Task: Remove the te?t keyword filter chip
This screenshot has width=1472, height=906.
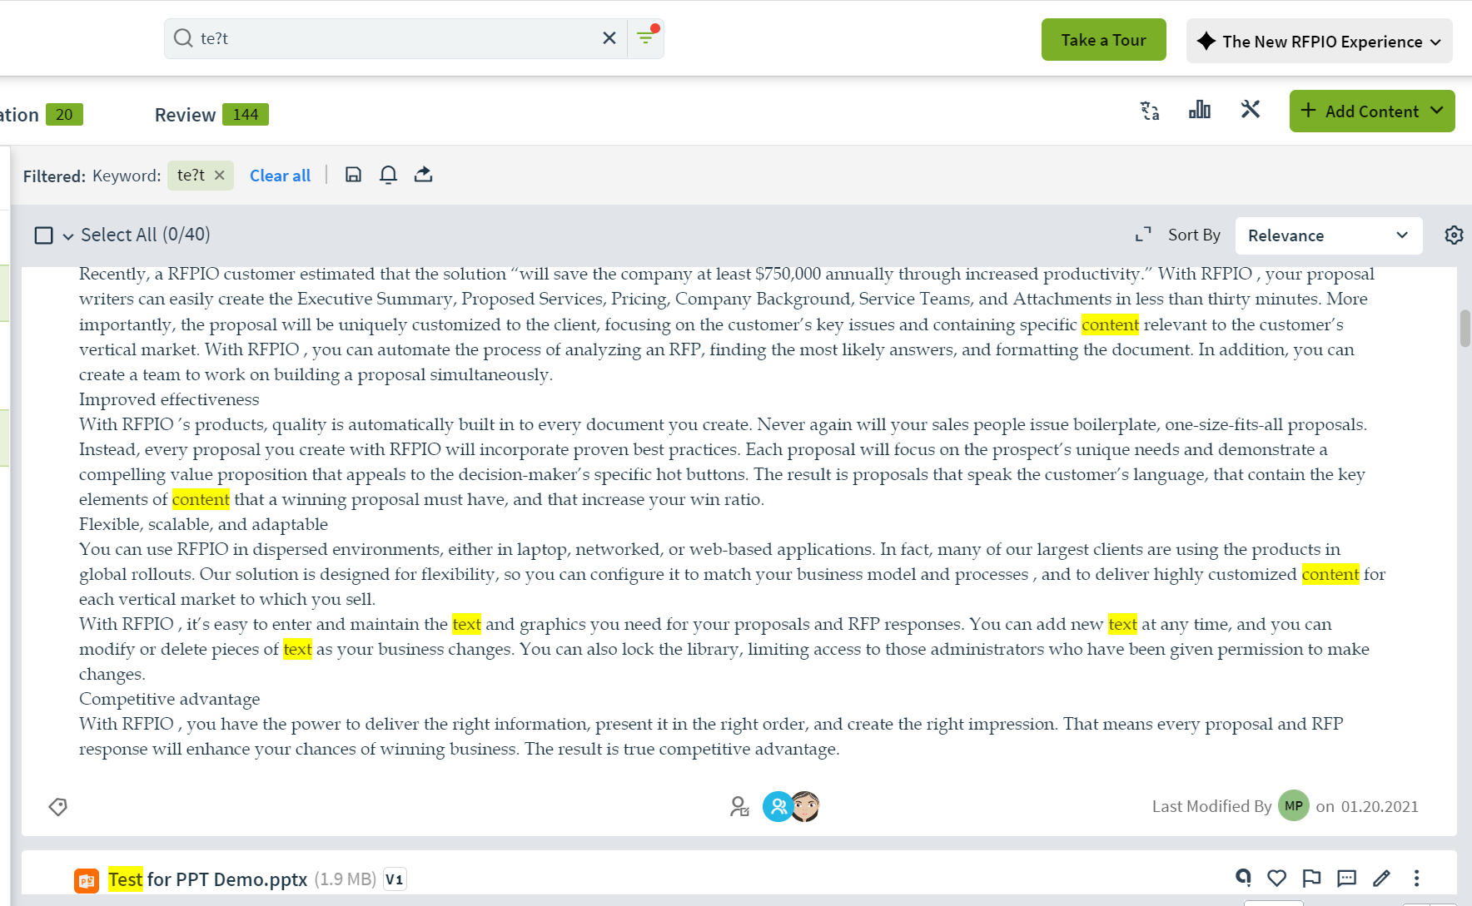Action: [x=220, y=176]
